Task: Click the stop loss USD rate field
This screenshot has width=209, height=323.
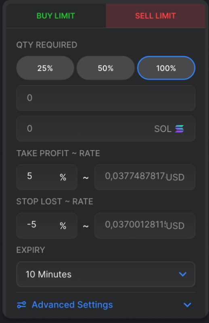Action: 145,226
